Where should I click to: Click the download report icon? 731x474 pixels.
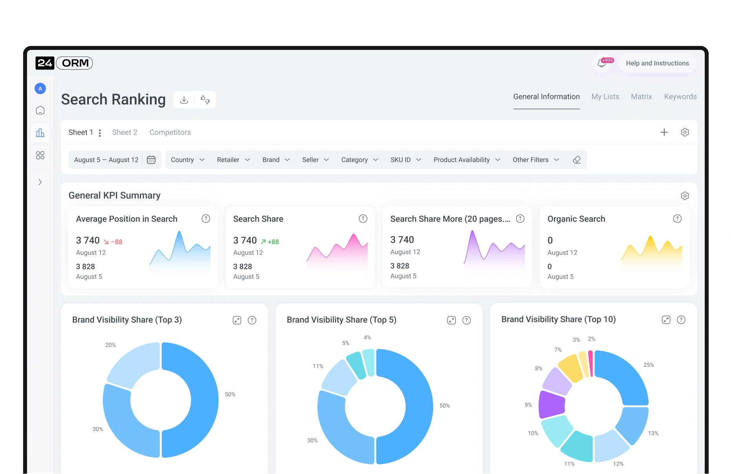pyautogui.click(x=184, y=100)
